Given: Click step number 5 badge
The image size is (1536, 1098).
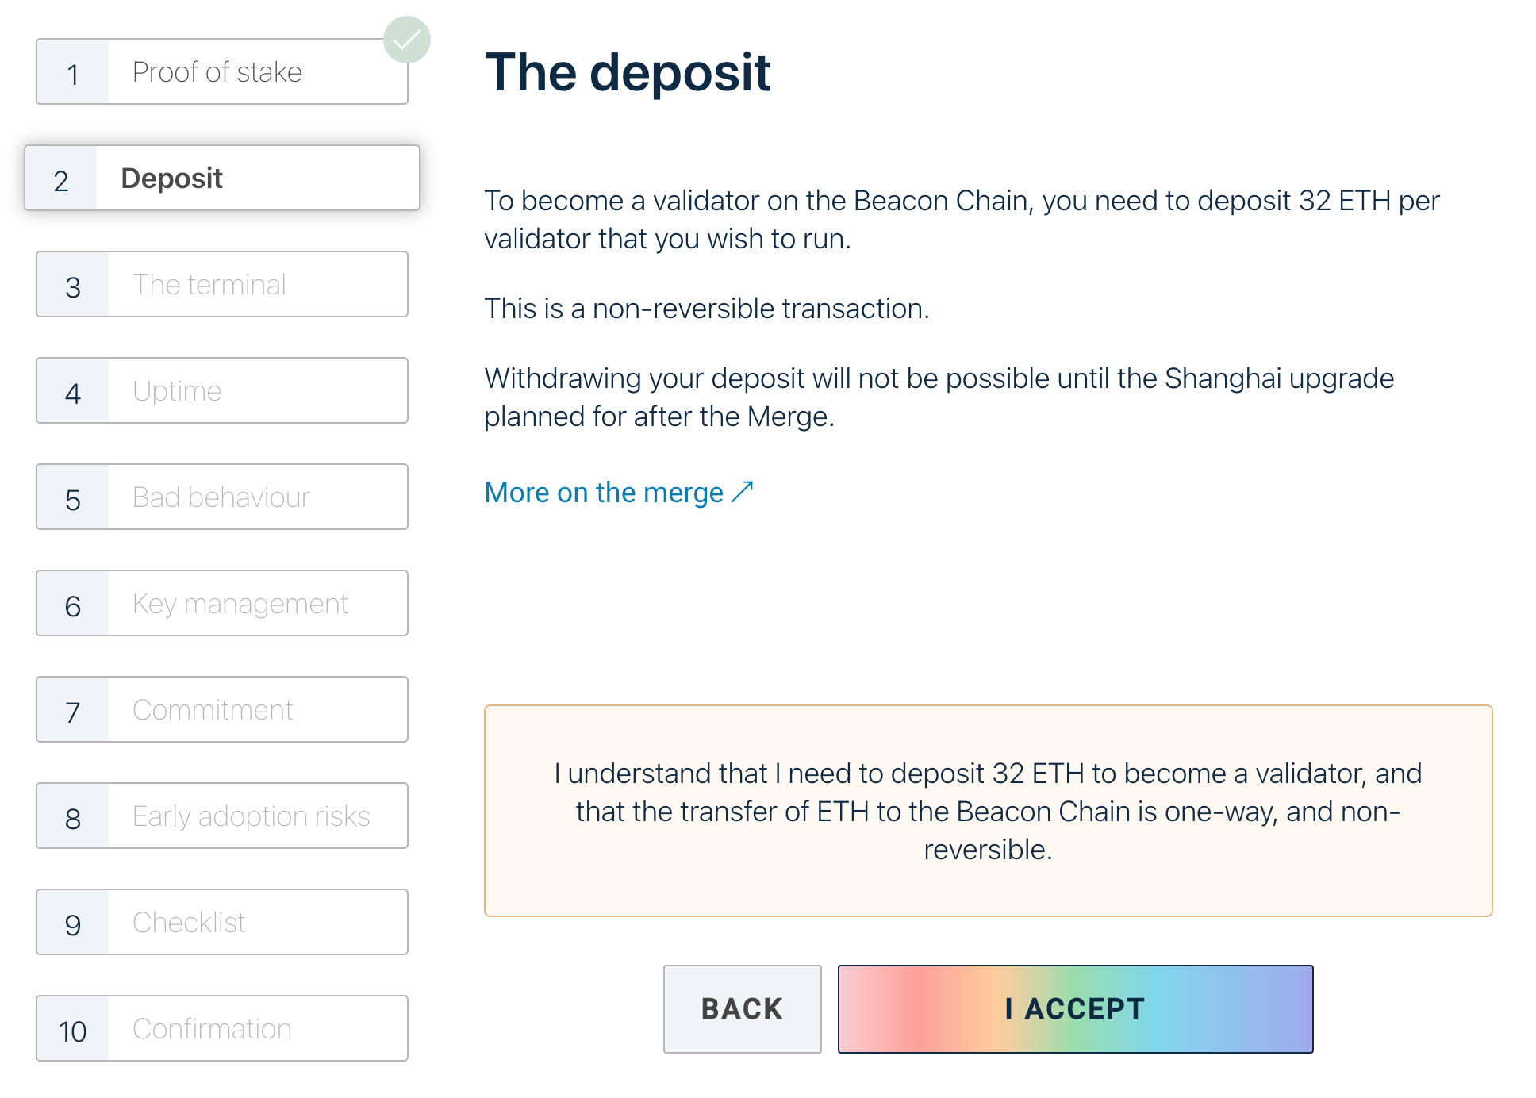Looking at the screenshot, I should [73, 499].
